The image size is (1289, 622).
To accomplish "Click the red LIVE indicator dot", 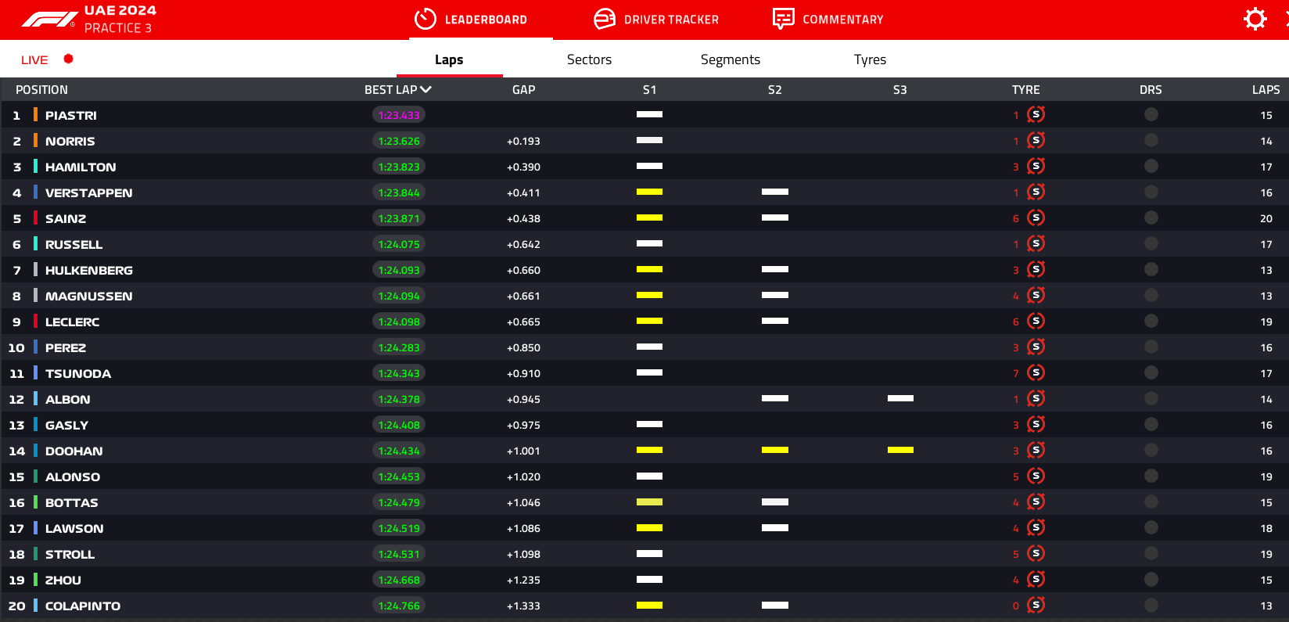I will point(68,59).
